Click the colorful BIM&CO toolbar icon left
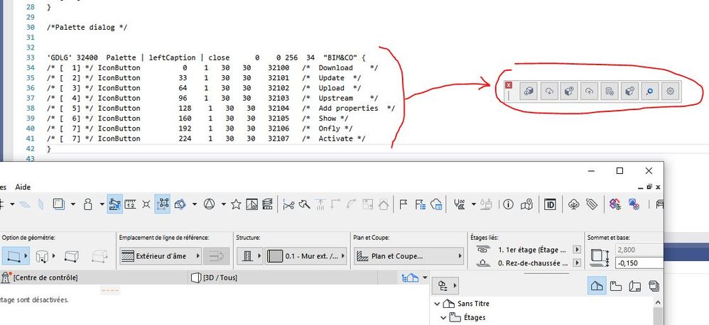This screenshot has width=709, height=325. [x=614, y=204]
